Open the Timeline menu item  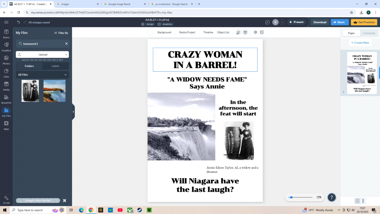[208, 32]
